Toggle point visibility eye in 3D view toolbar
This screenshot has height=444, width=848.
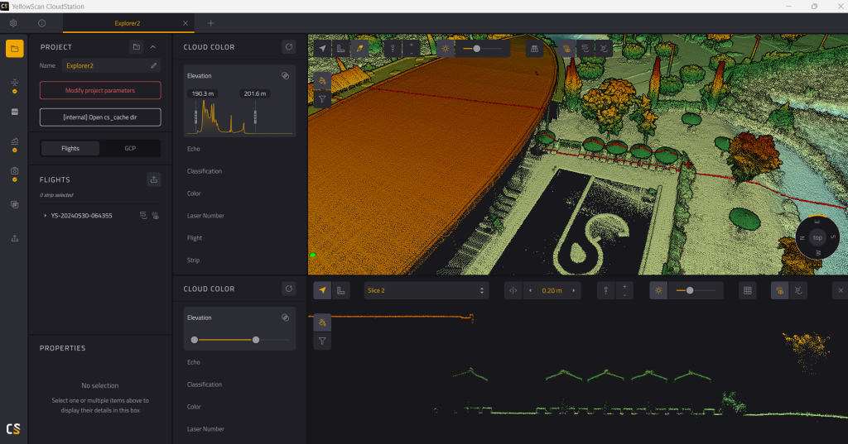click(x=566, y=49)
